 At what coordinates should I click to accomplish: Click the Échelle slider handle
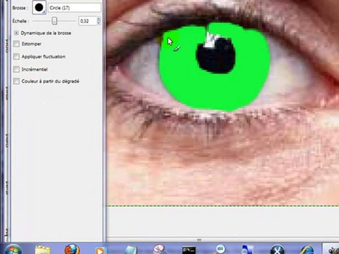pos(54,21)
